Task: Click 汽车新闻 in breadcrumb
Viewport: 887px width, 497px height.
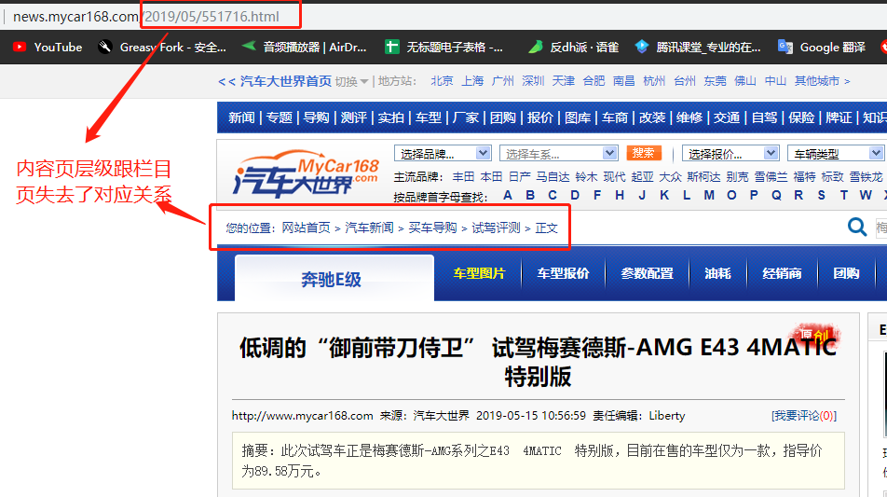Action: (x=369, y=228)
